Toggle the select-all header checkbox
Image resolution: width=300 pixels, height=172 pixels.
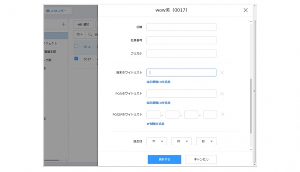(x=76, y=46)
